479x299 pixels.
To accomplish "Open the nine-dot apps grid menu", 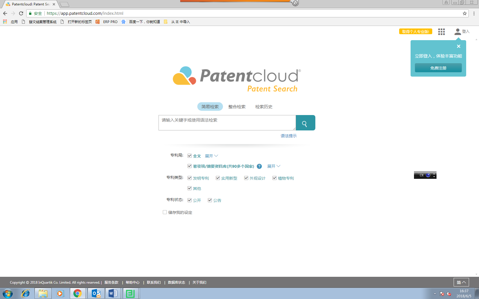I will (441, 32).
